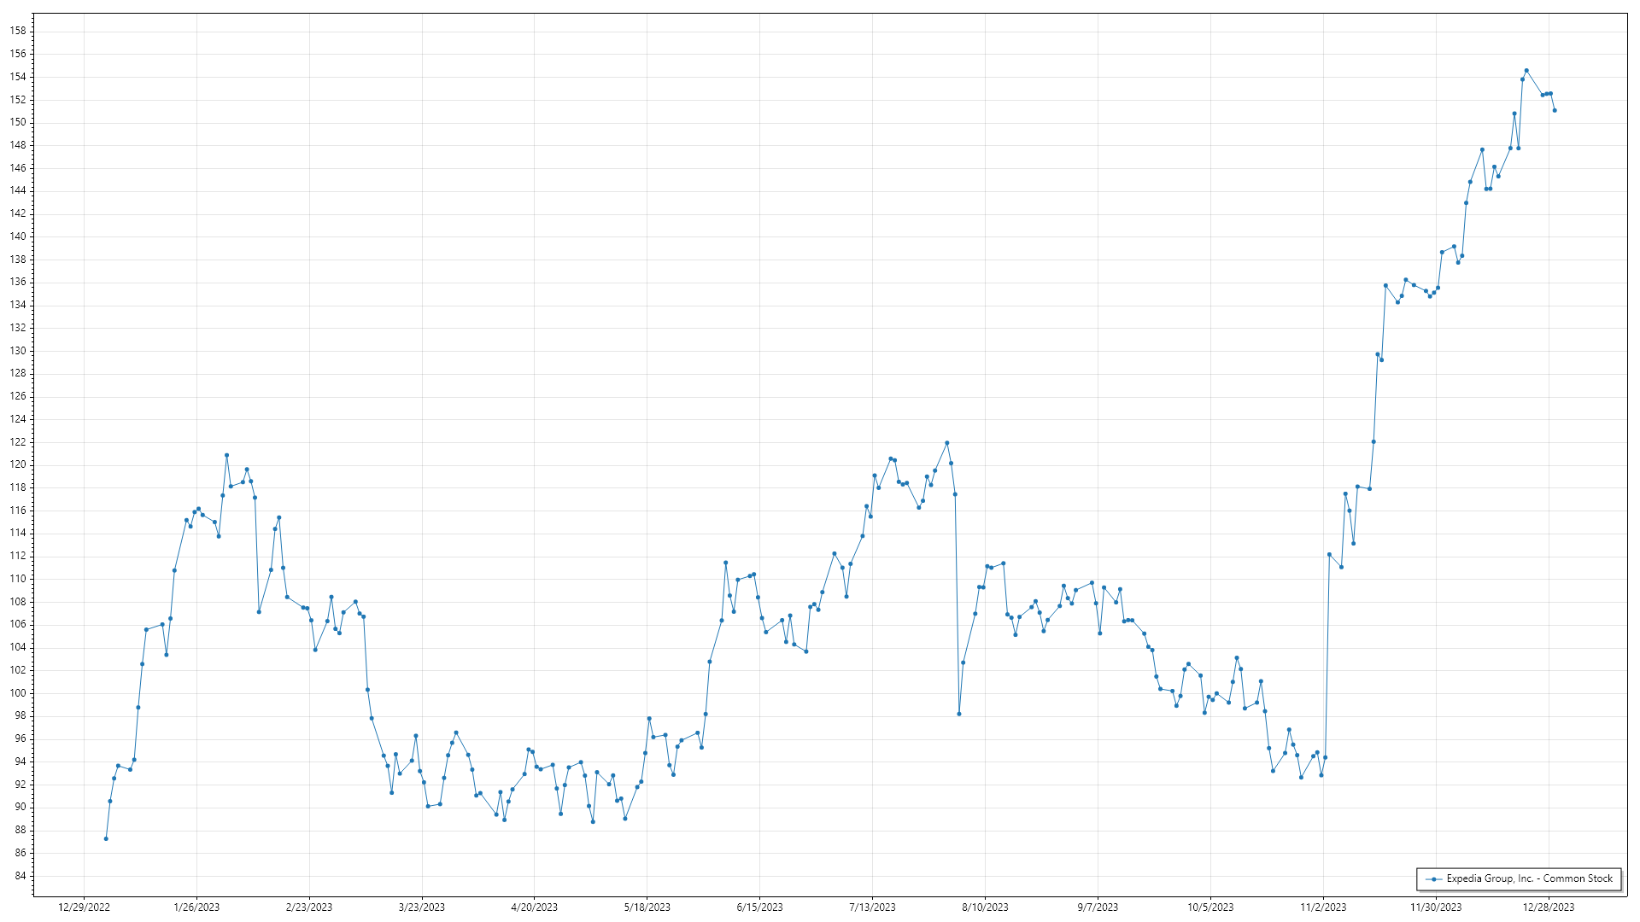The image size is (1640, 922).
Task: Click the 8/10/2023 x-axis label
Action: click(x=985, y=907)
